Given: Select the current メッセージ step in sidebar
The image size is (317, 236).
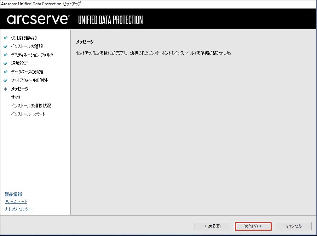Looking at the screenshot, I should 20,89.
